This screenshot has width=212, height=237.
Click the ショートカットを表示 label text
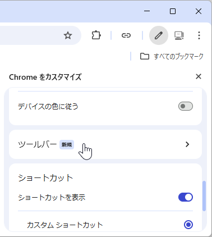[x=52, y=198]
